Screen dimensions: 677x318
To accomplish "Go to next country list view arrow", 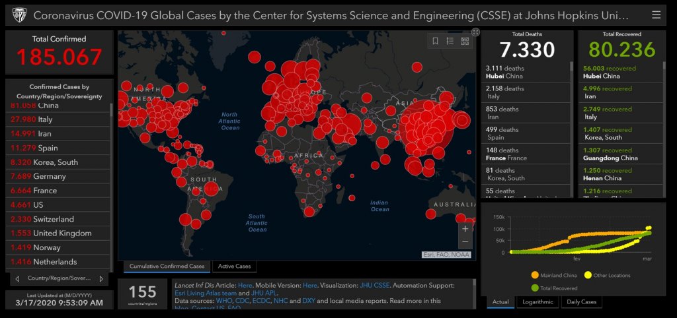I will 101,279.
